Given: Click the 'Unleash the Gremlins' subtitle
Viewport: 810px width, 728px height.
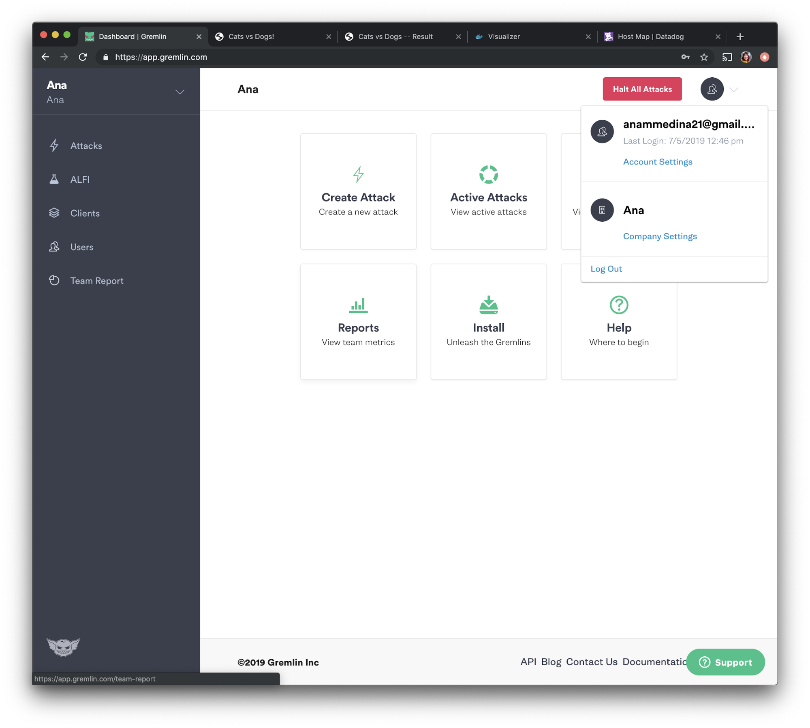Looking at the screenshot, I should tap(488, 342).
